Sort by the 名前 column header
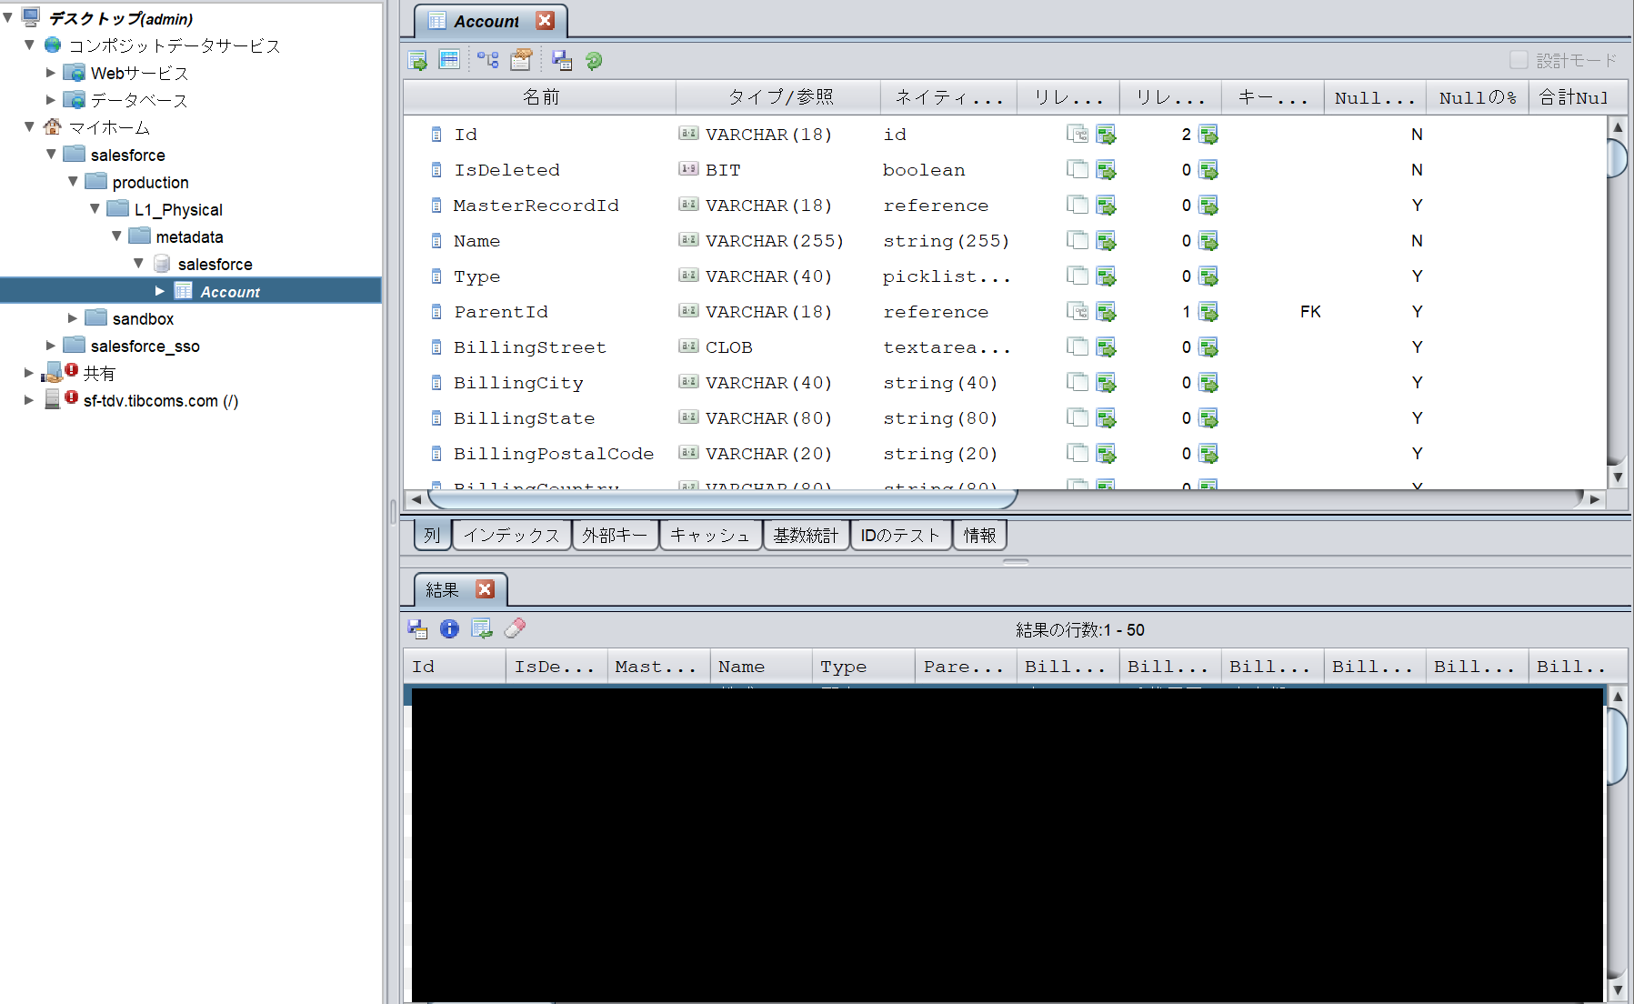 pyautogui.click(x=540, y=97)
